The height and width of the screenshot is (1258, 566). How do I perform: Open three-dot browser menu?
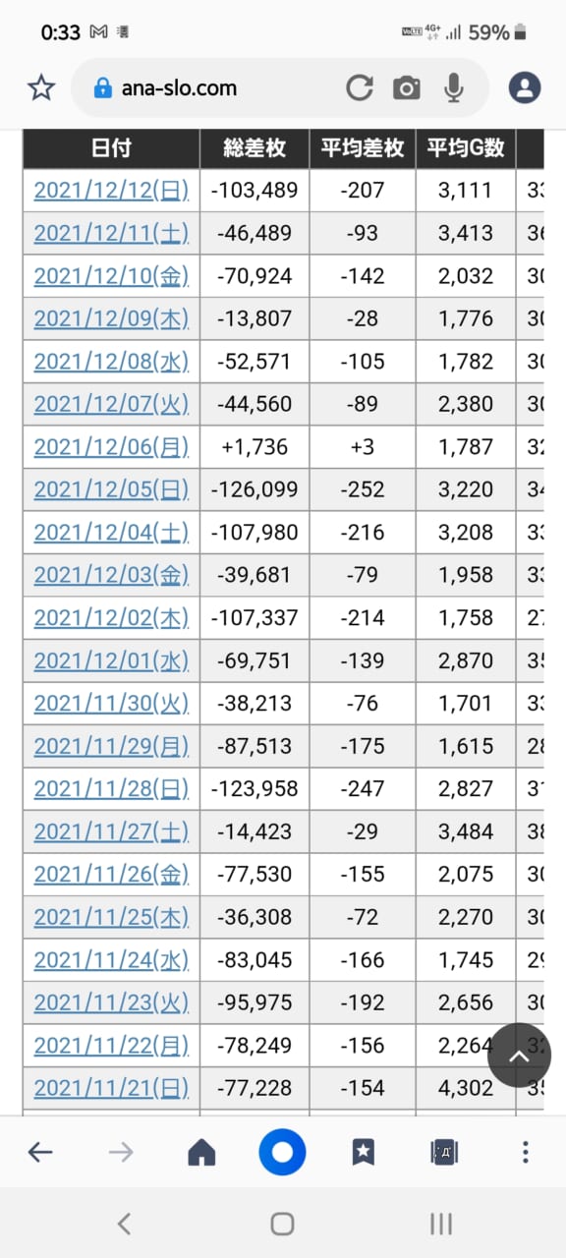526,1152
